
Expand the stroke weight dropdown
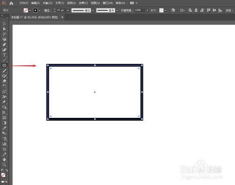pos(68,10)
